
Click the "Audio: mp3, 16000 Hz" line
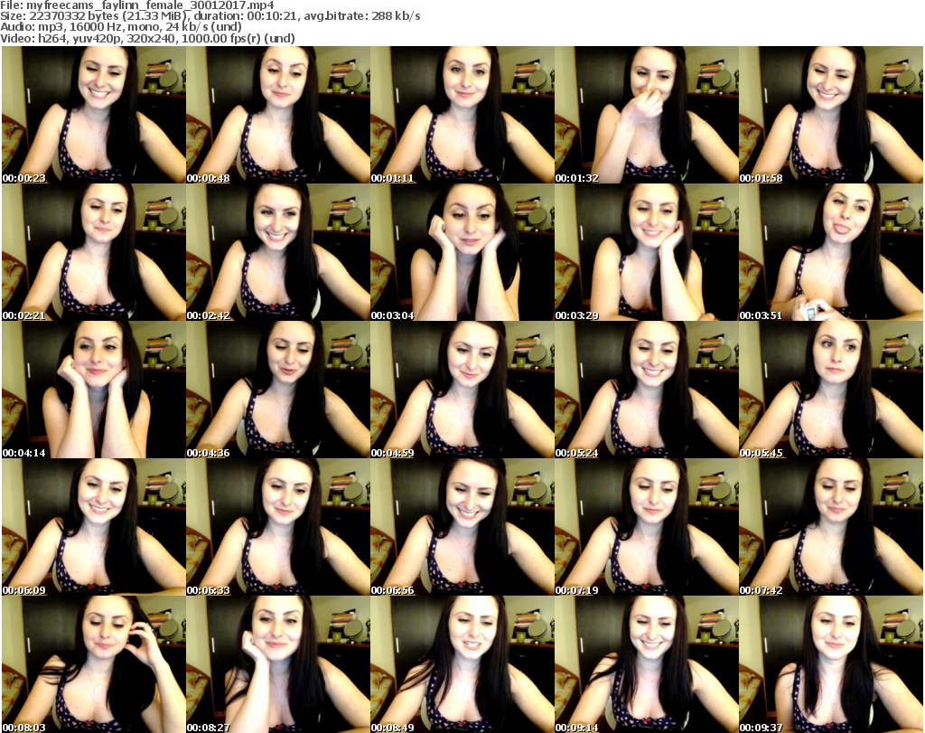click(x=121, y=27)
